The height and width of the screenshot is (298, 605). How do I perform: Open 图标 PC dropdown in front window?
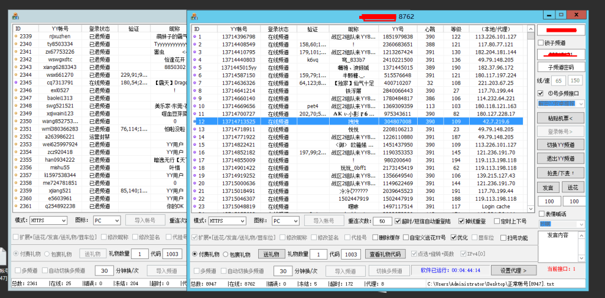click(285, 221)
